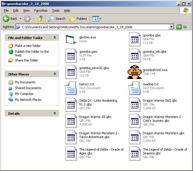
Task: Go to Shared Documents
Action: pyautogui.click(x=28, y=88)
